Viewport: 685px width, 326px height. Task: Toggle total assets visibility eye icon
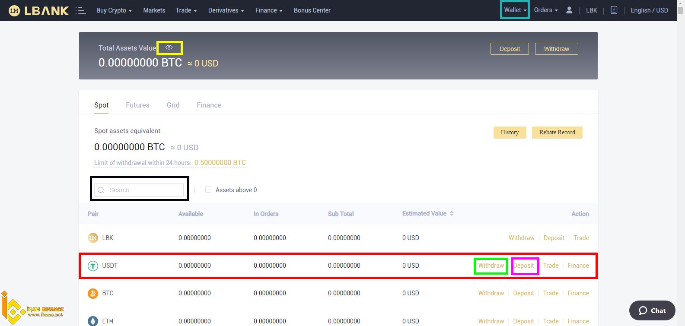click(x=169, y=47)
